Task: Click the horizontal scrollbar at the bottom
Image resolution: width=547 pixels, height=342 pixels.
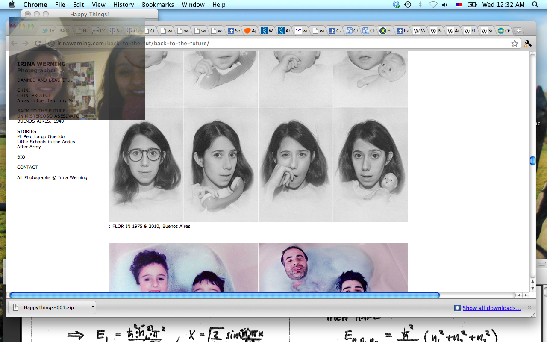Action: pyautogui.click(x=224, y=295)
